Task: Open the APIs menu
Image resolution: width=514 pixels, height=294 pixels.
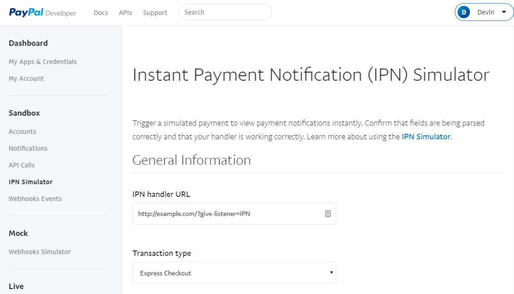Action: pos(125,13)
